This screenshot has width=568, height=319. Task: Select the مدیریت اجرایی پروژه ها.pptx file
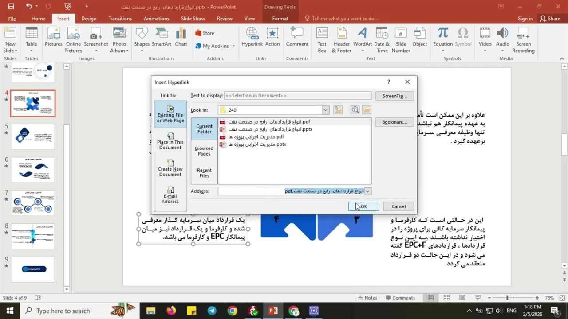(257, 144)
